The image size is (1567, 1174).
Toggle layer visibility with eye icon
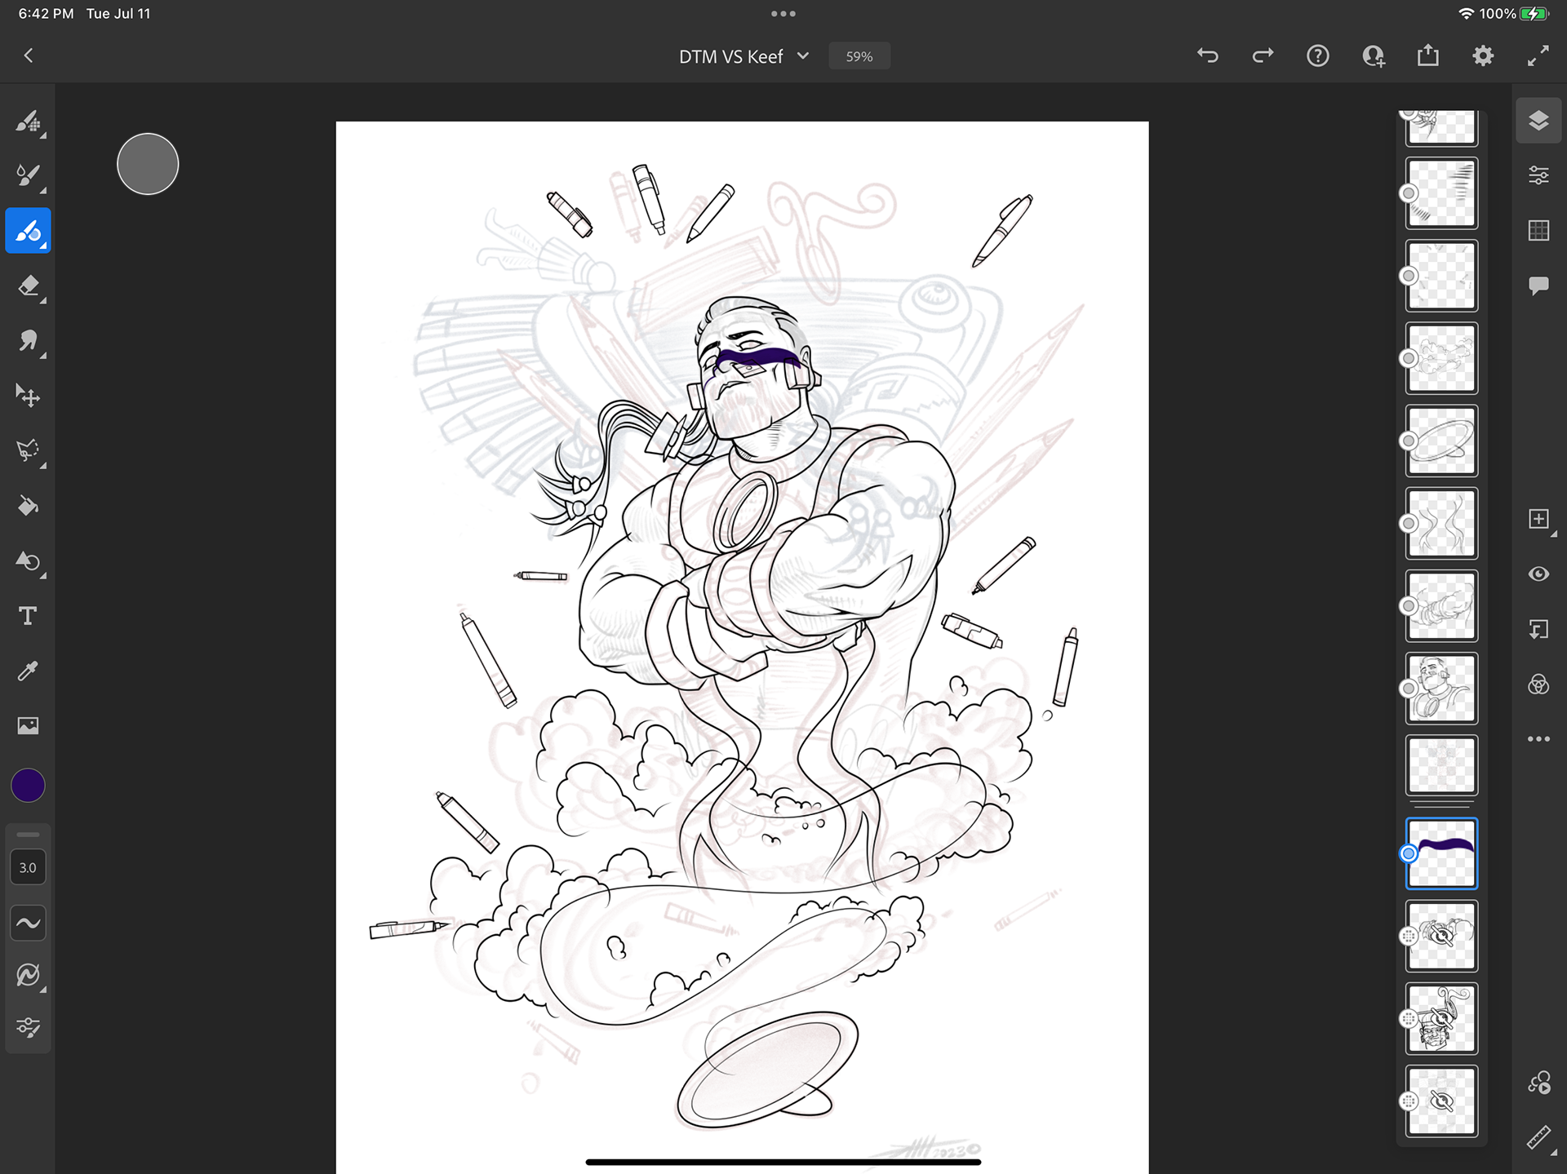(x=1538, y=574)
